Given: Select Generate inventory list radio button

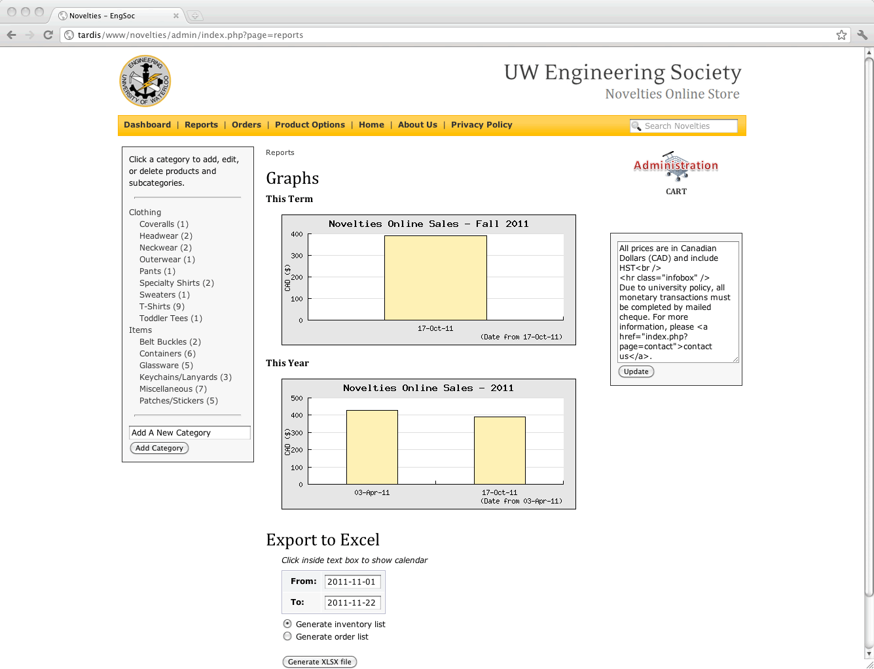Looking at the screenshot, I should click(287, 624).
